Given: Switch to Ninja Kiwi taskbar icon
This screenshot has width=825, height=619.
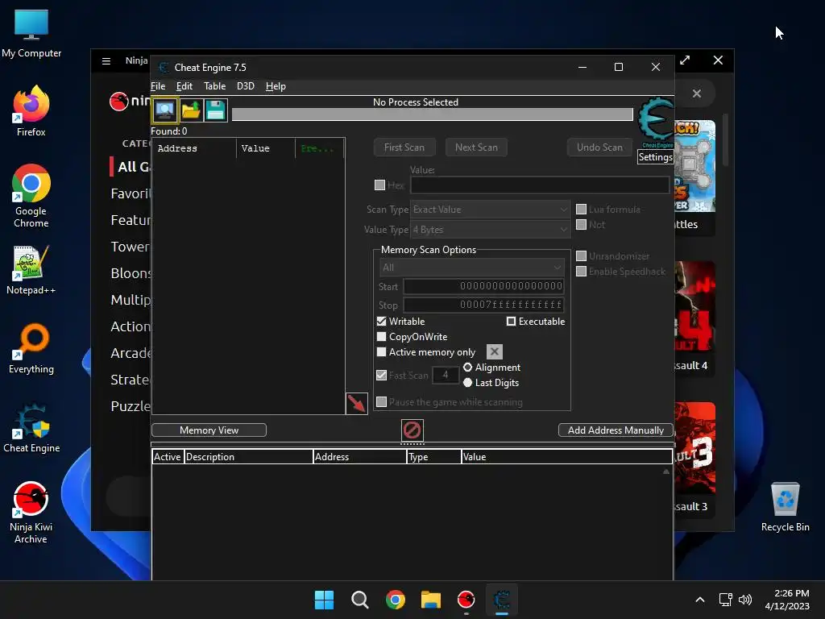Looking at the screenshot, I should click(466, 600).
